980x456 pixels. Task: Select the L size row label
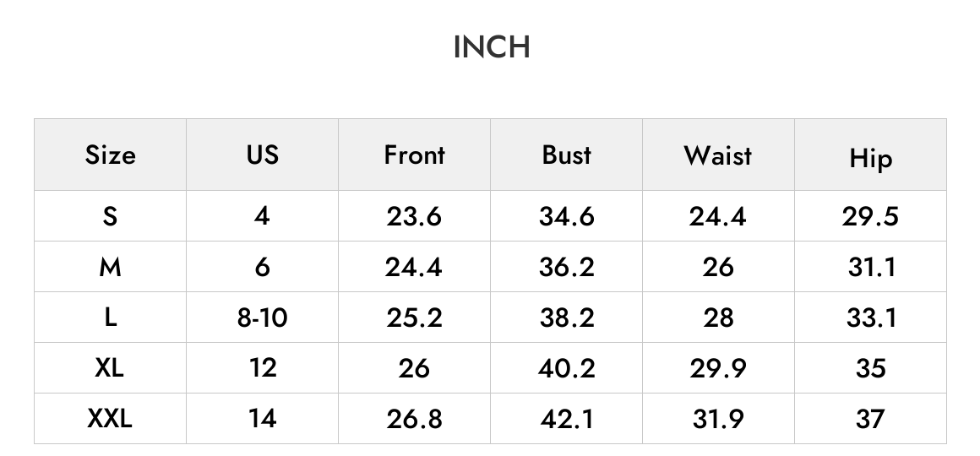(x=110, y=318)
